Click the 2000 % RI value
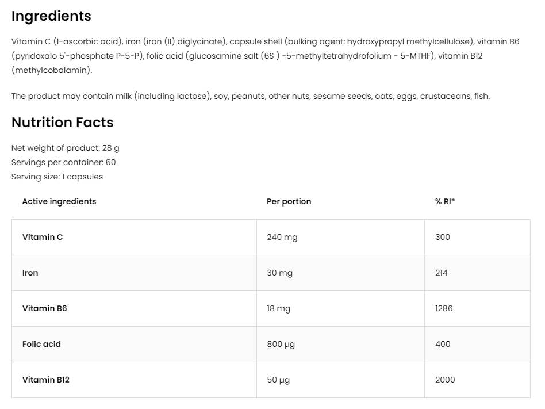Screen dimensions: 545x409 [x=445, y=380]
